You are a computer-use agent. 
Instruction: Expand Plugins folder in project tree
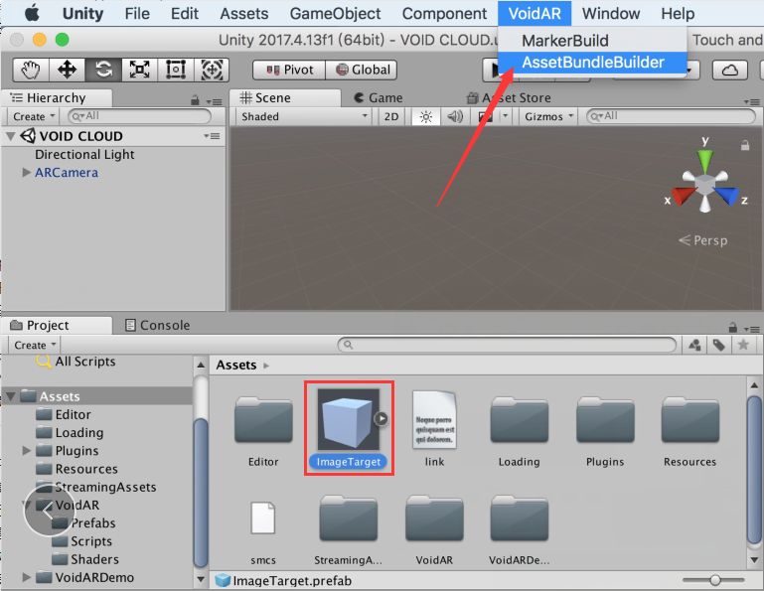click(x=26, y=451)
